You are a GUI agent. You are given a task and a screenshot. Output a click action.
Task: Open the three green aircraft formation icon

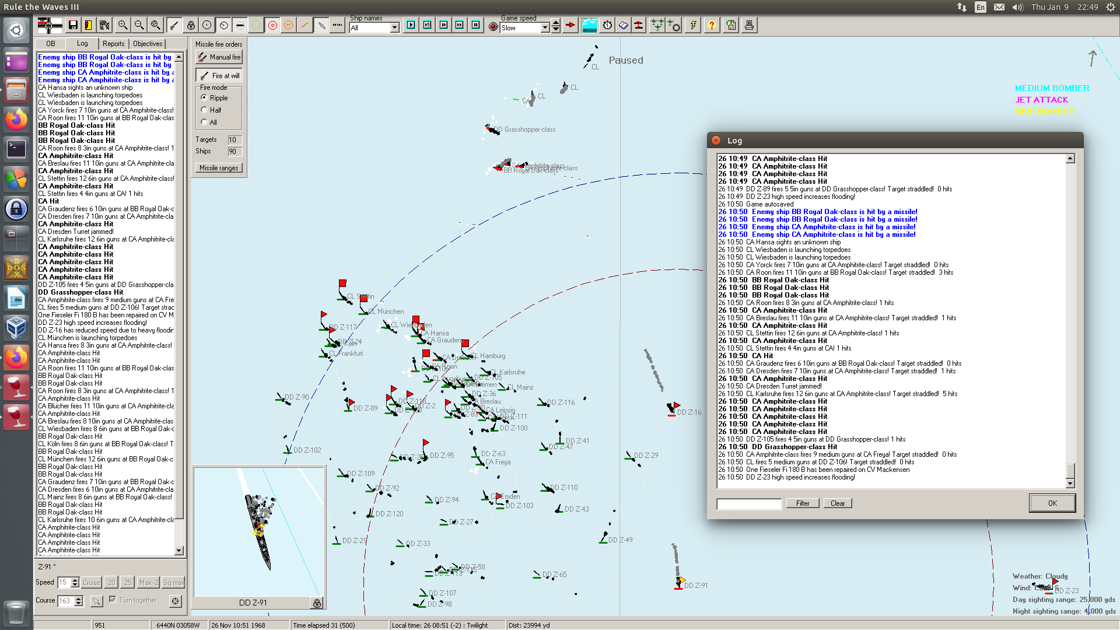pos(657,25)
